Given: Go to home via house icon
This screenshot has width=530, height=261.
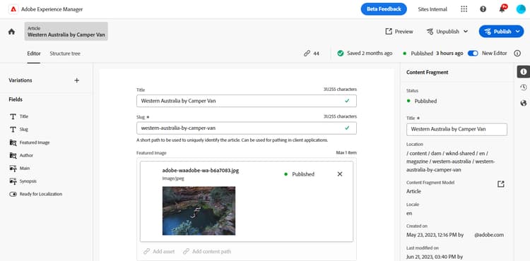Looking at the screenshot, I should (11, 32).
